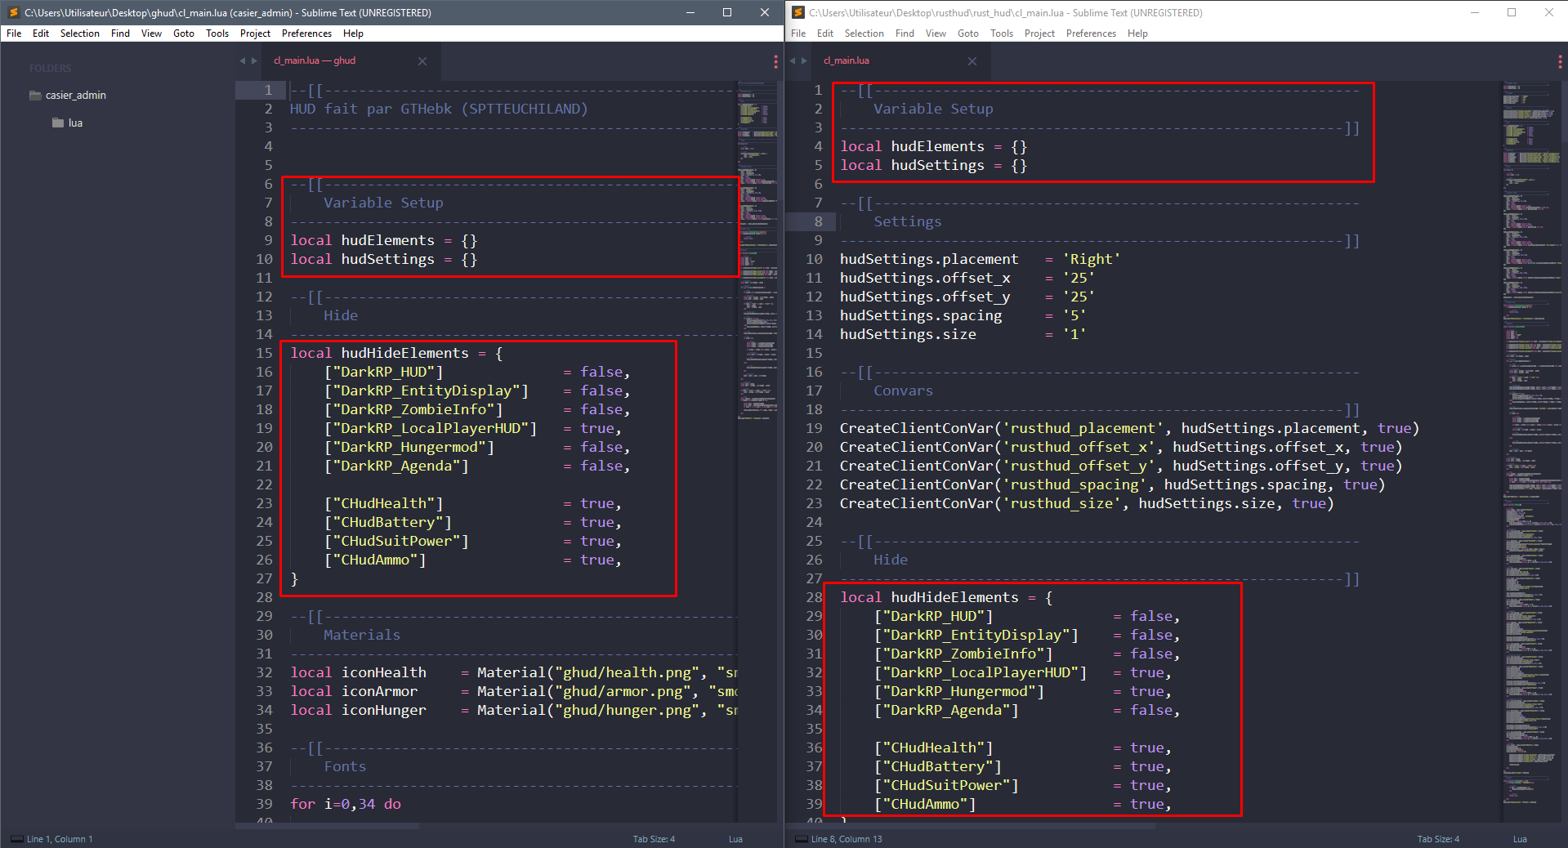Click minimap in left editor window

758,250
